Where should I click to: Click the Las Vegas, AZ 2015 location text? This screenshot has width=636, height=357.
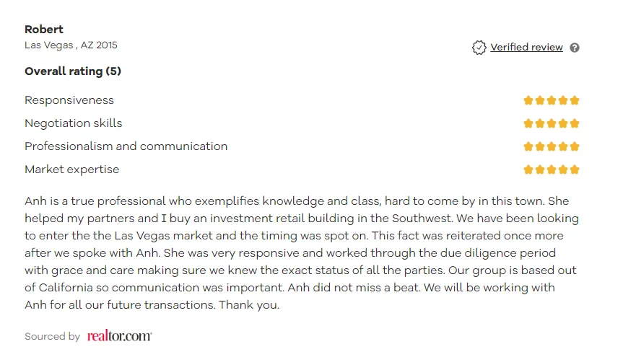(x=71, y=45)
